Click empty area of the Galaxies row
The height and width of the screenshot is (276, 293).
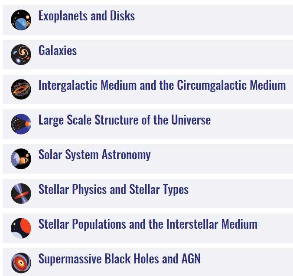point(195,55)
